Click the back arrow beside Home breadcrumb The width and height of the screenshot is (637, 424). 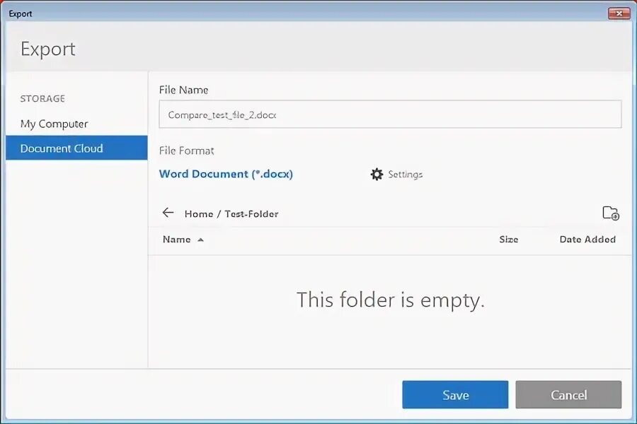click(x=168, y=213)
